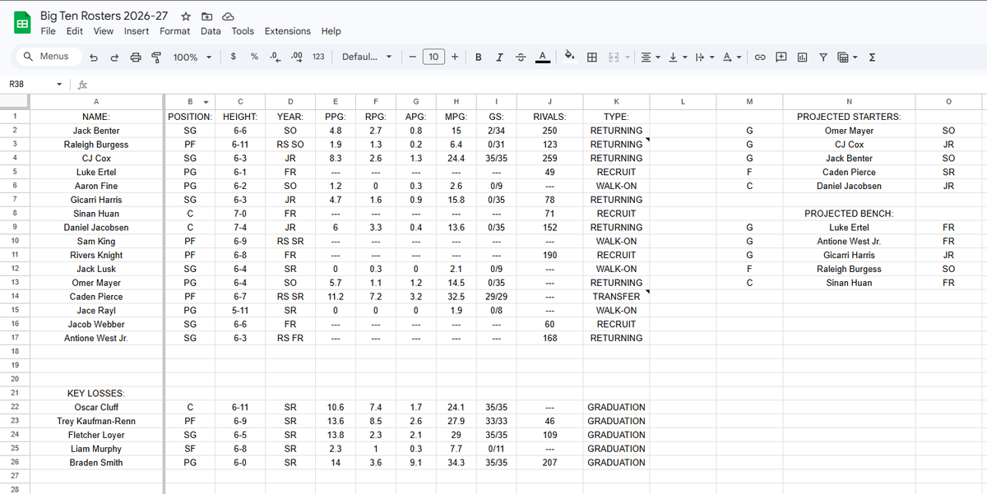Open the Format menu

174,31
